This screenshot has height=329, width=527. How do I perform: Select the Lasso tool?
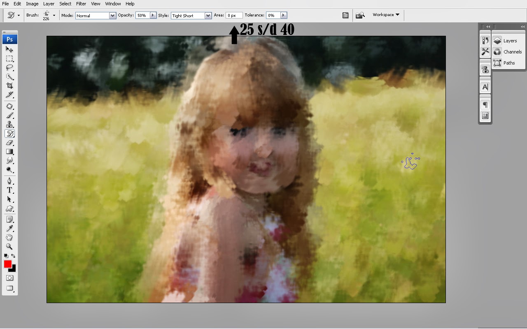9,67
